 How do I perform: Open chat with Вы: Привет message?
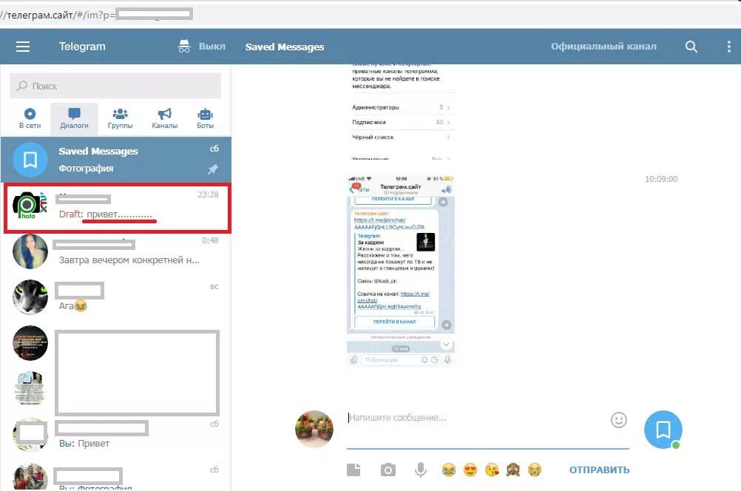[x=116, y=435]
